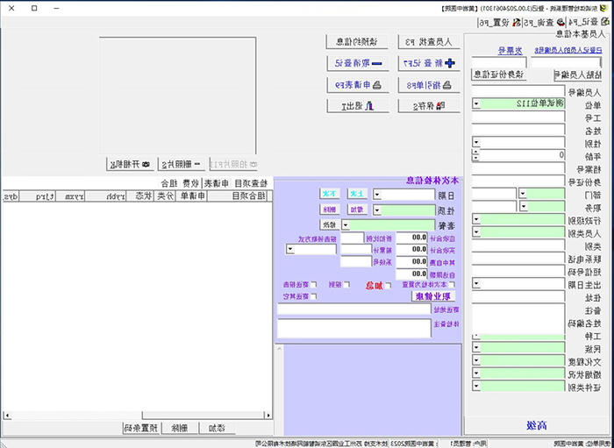
Task: Expand the 出生日期 date dropdown
Action: (477, 283)
